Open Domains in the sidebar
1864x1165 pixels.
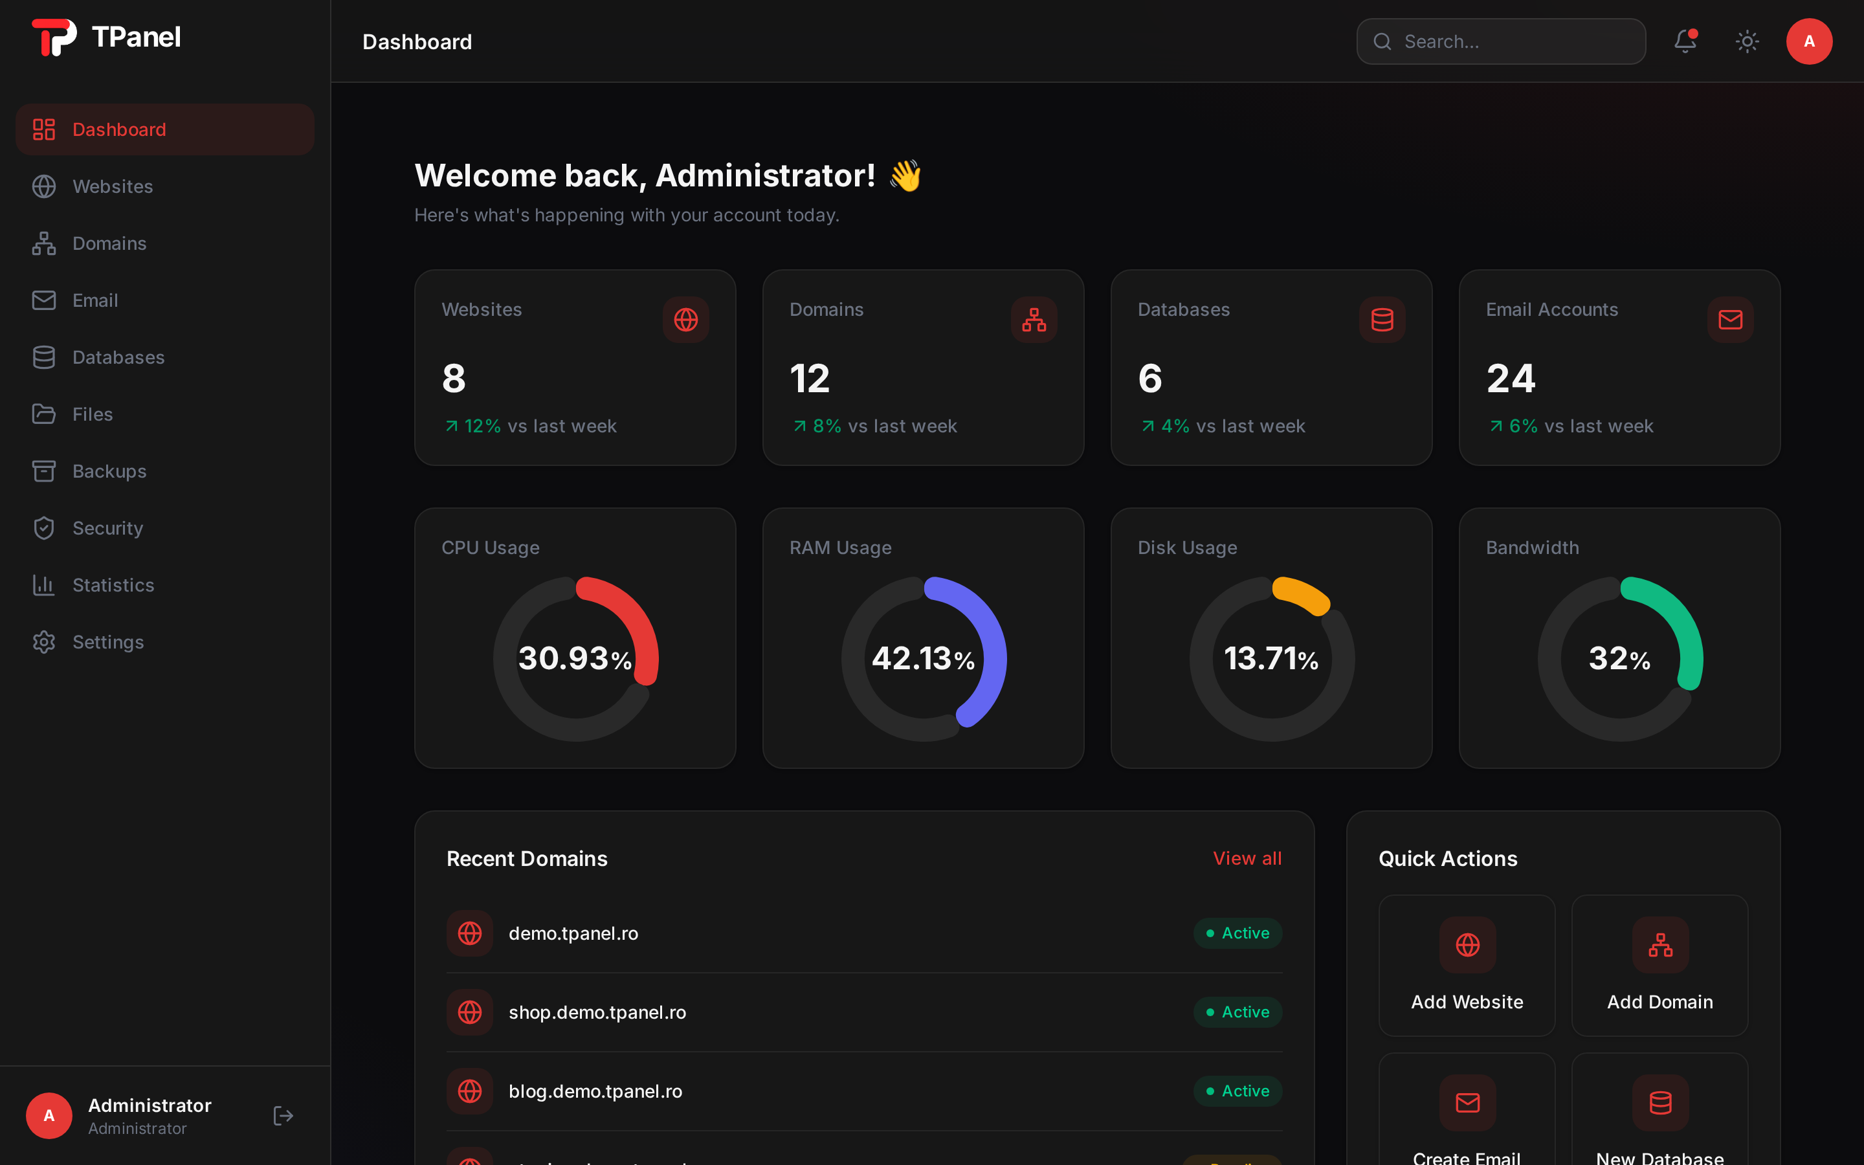point(165,243)
